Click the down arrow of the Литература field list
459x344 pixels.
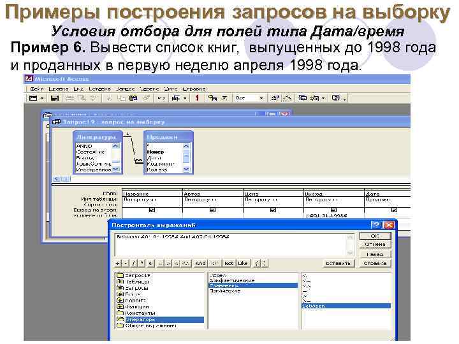click(x=116, y=169)
